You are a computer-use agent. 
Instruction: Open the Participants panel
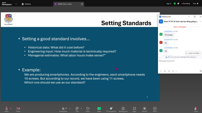point(63,109)
